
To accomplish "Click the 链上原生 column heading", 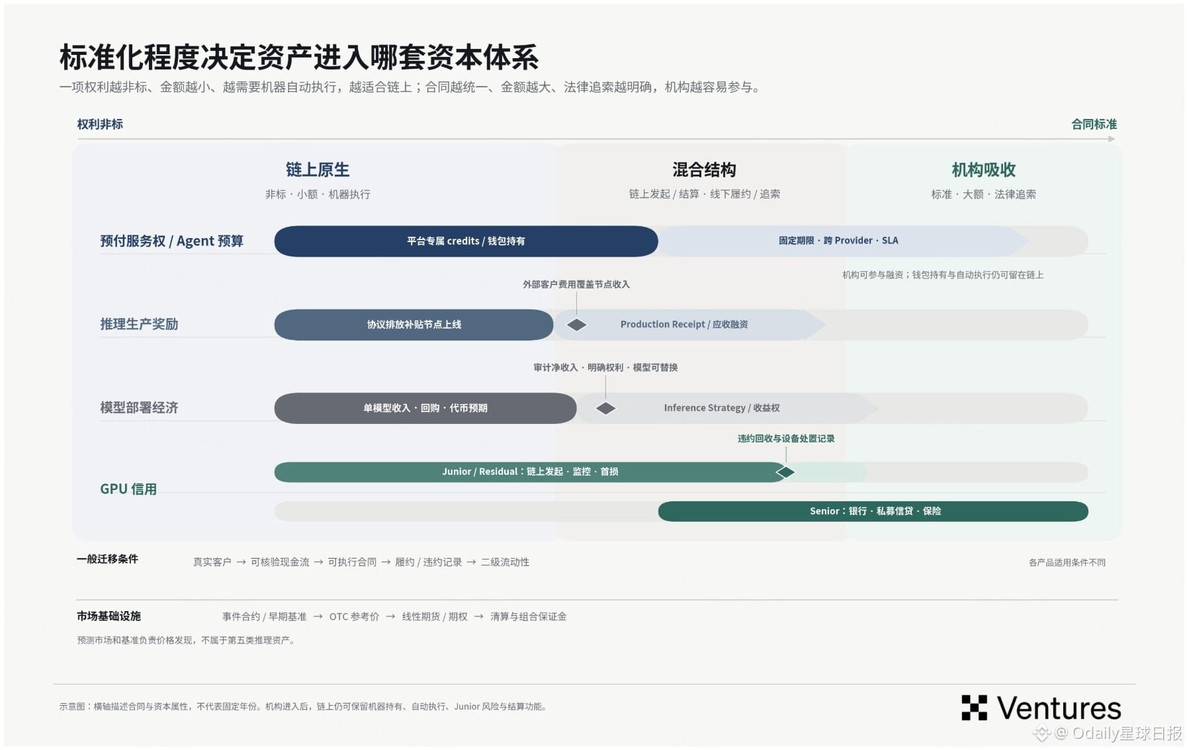I will point(318,170).
